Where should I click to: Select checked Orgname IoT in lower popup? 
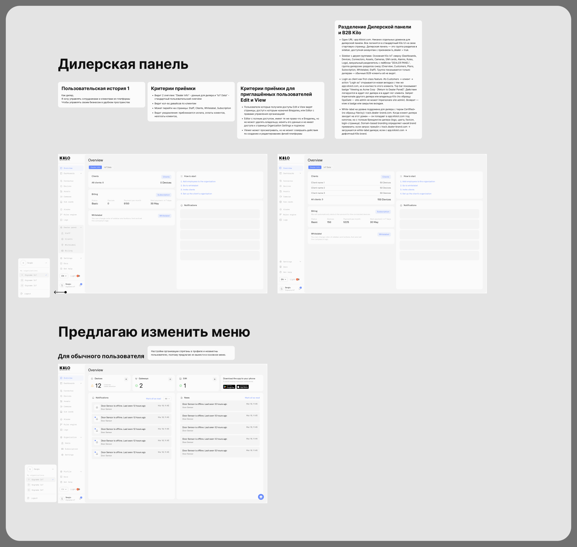pos(41,479)
